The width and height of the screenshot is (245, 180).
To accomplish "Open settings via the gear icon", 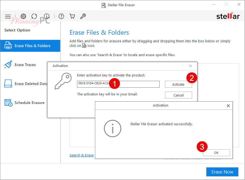I will point(23,16).
